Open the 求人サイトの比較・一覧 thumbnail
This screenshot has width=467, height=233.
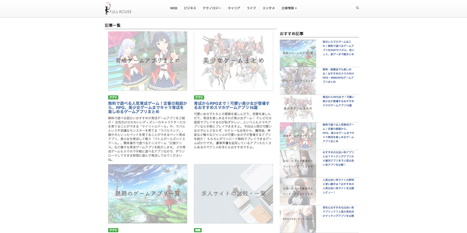pyautogui.click(x=233, y=193)
